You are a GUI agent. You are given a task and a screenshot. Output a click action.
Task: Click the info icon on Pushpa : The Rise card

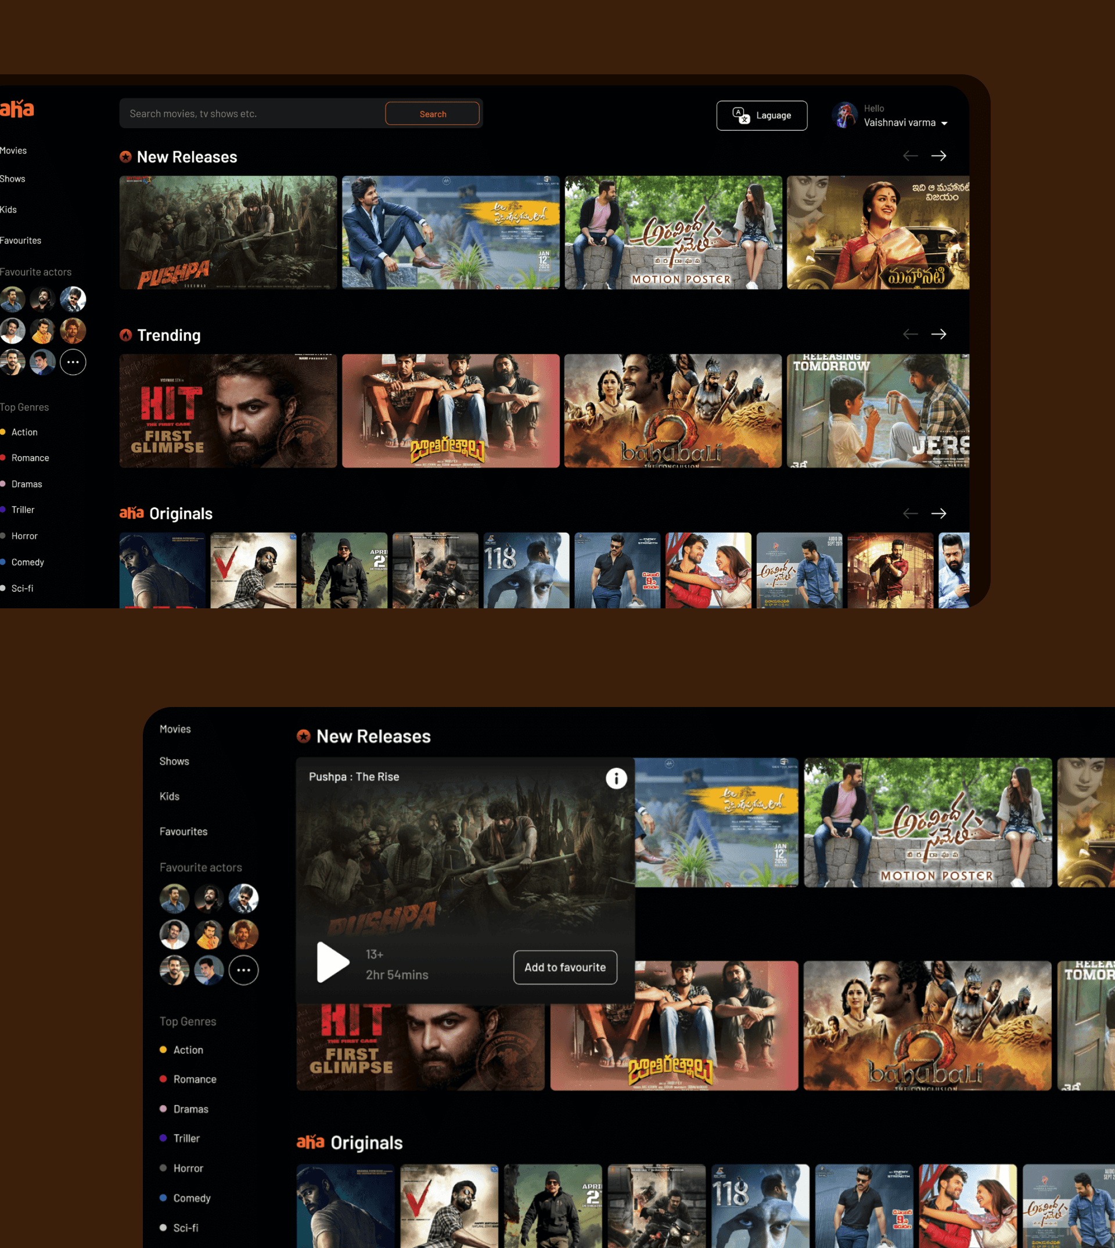[x=616, y=778]
